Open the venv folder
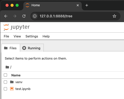 19,82
